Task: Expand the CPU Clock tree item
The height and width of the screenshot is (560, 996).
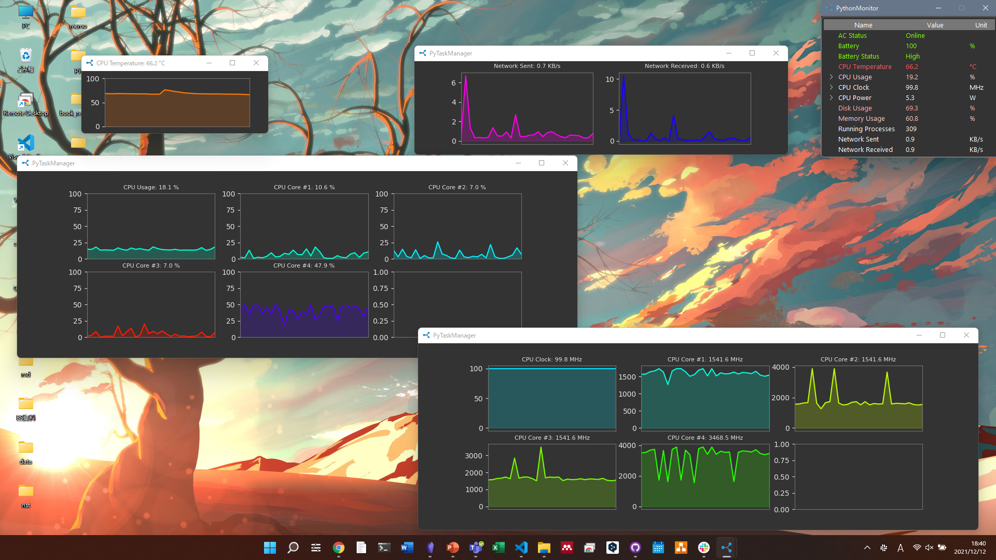Action: pos(831,87)
